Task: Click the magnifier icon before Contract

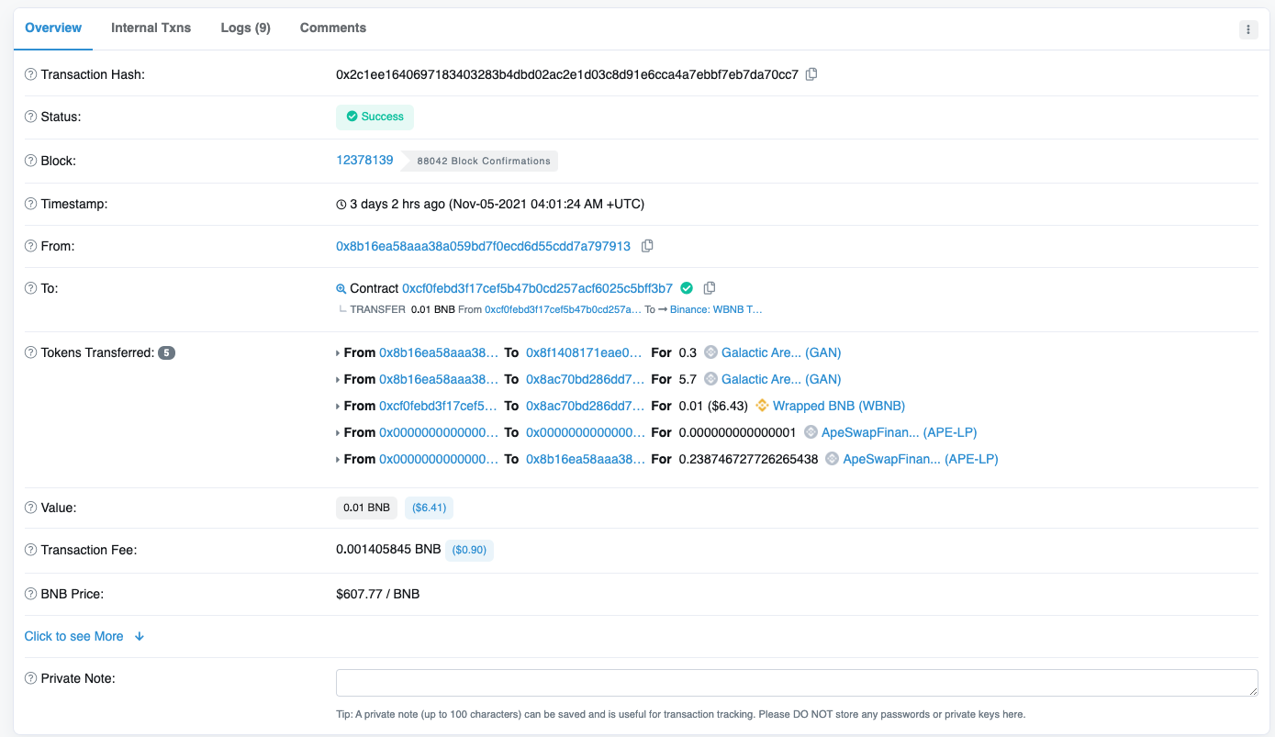Action: (341, 289)
